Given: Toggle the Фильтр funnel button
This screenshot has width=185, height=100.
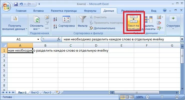Looking at the screenshot, I should coord(82,21).
